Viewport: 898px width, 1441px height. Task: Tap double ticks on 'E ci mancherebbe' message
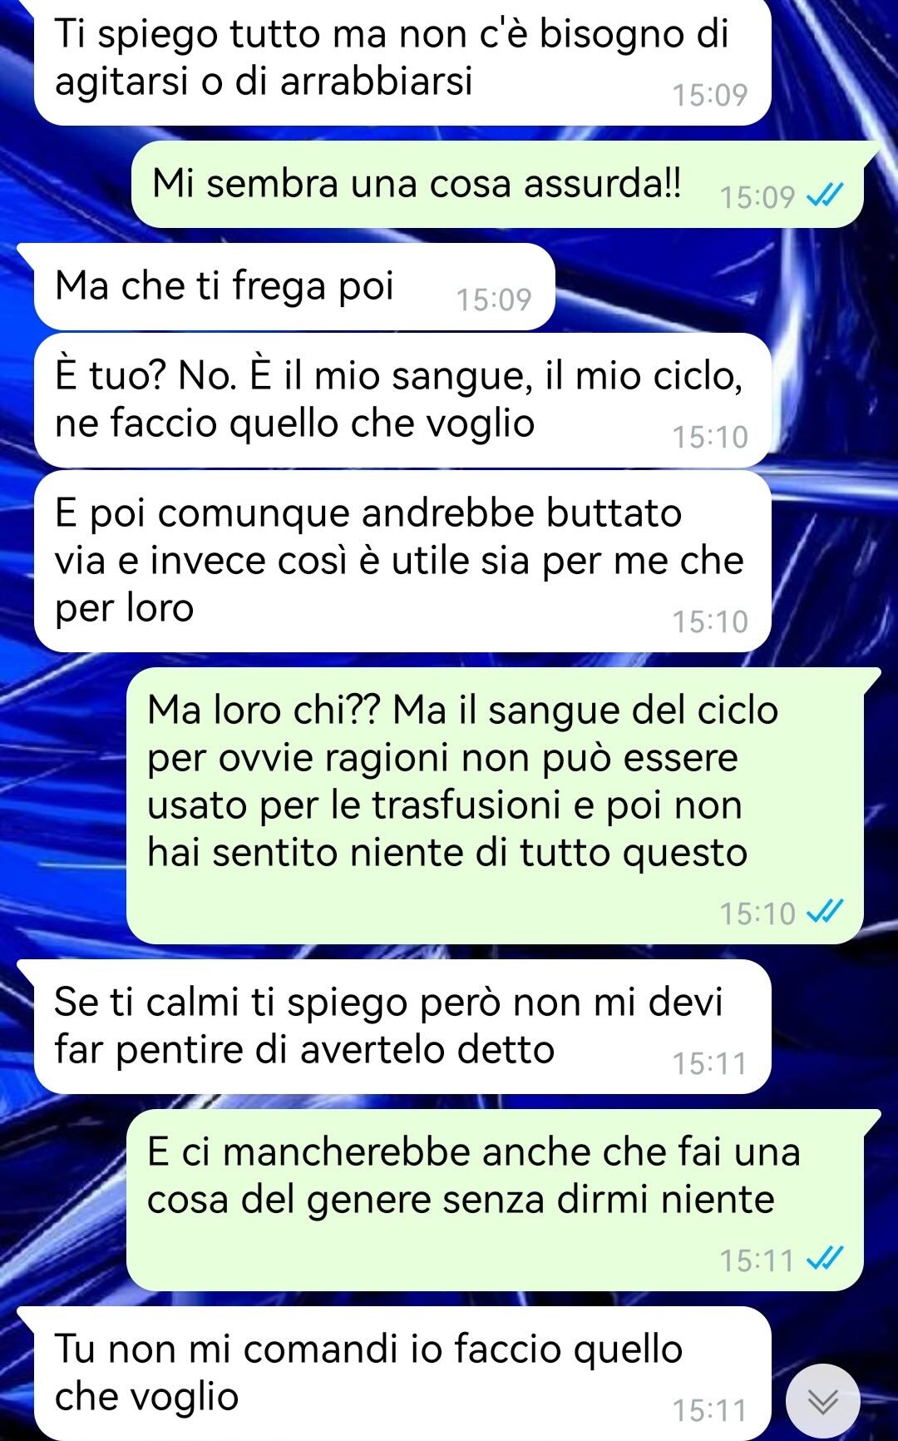coord(826,1259)
